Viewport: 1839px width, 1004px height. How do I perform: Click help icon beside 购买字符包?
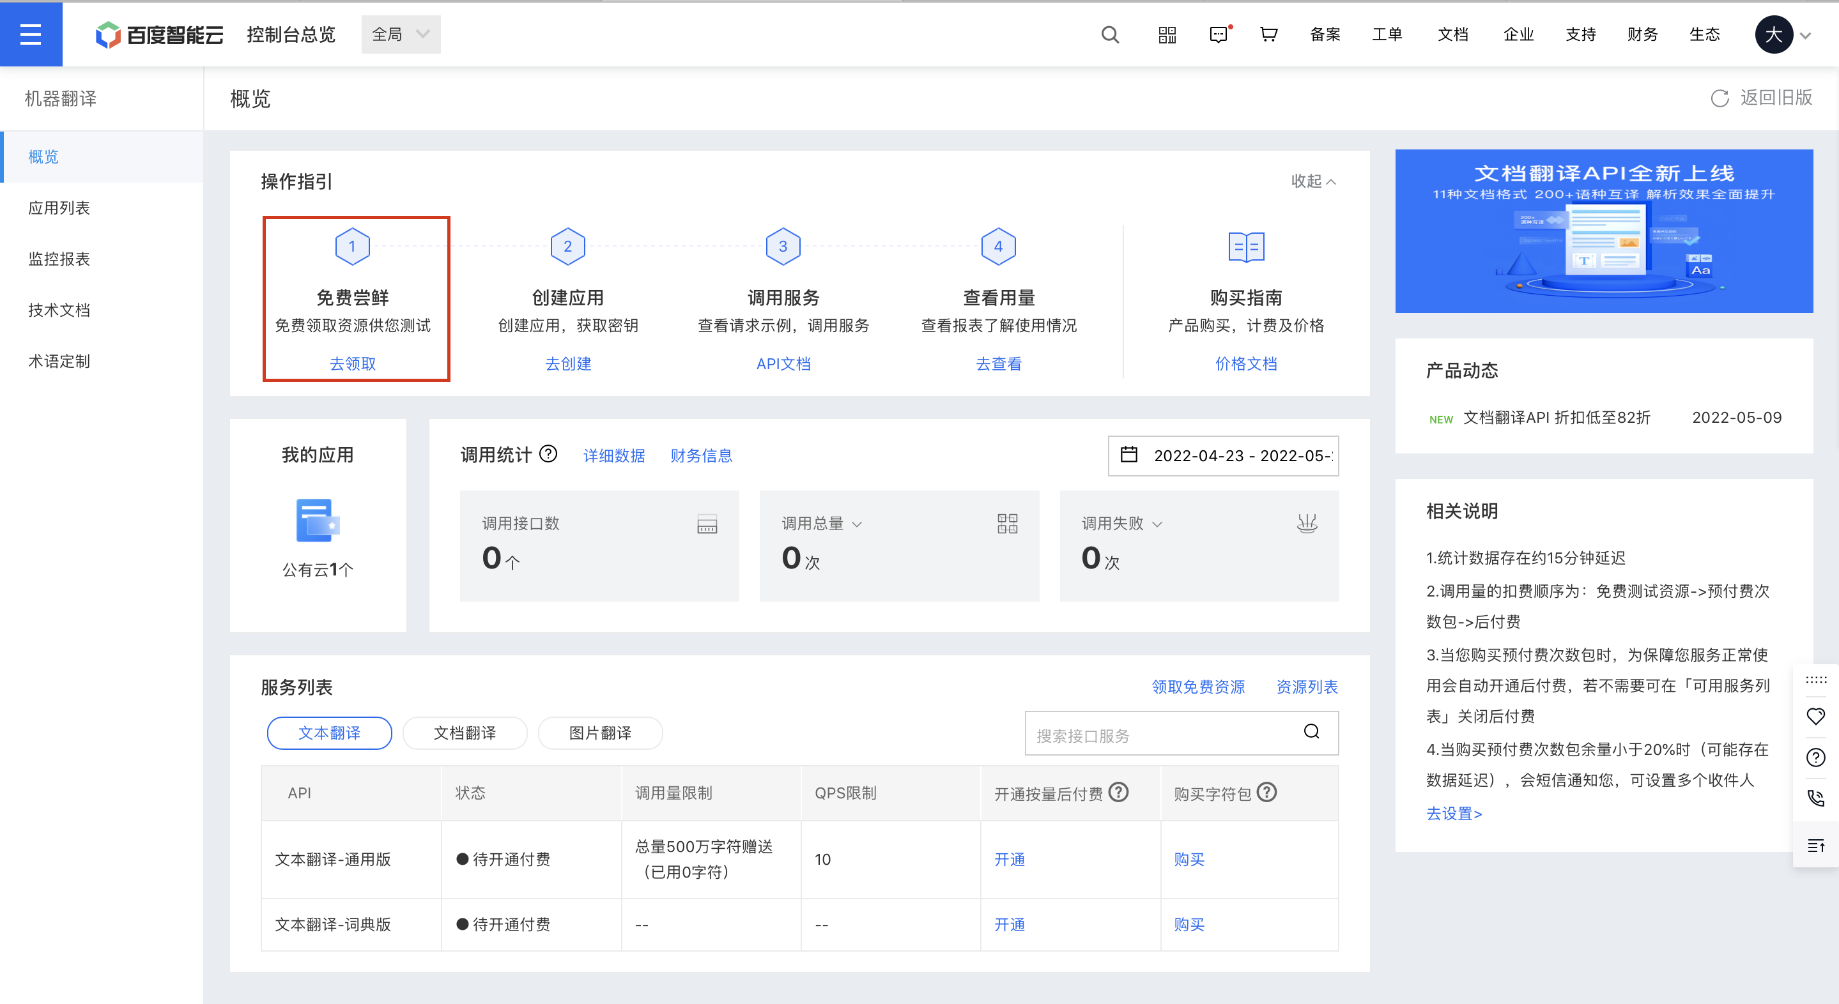(1267, 792)
